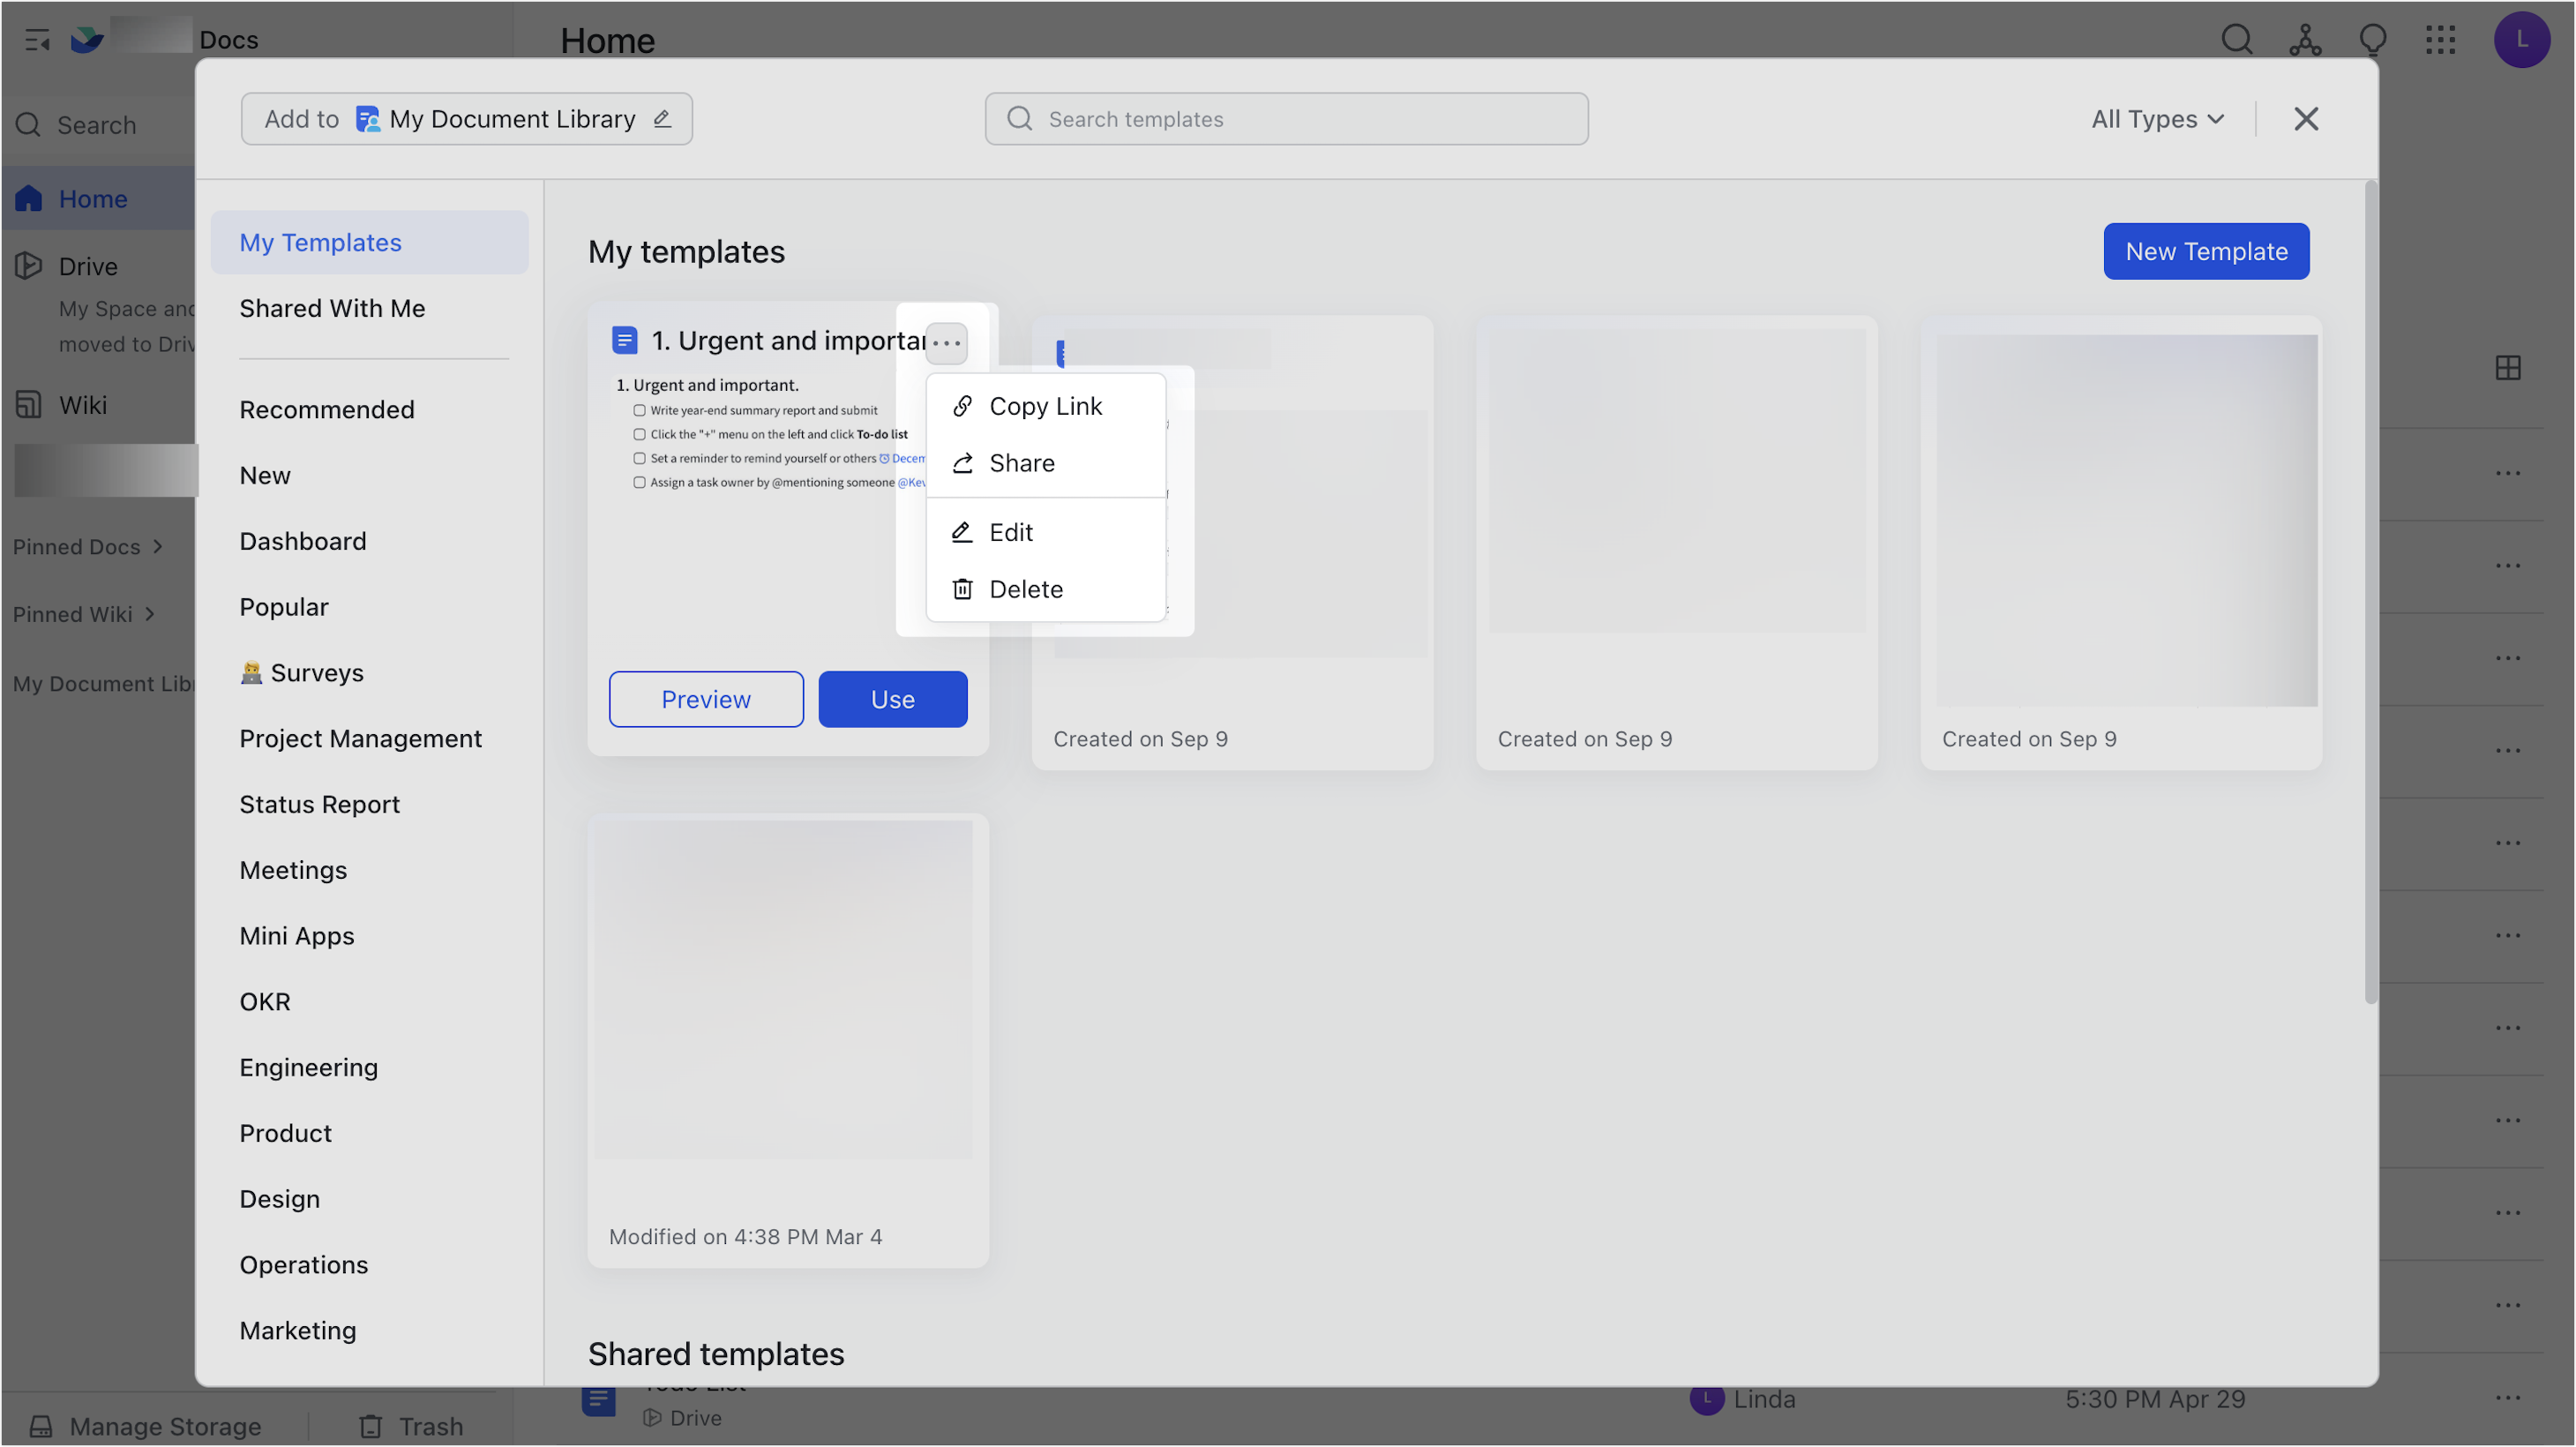Open the apps grid icon in the top bar
Viewport: 2576px width, 1447px height.
tap(2440, 40)
